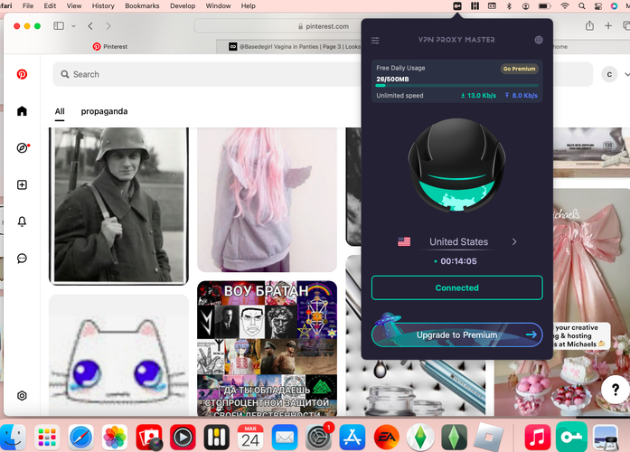Click Go Premium badge
630x452 pixels.
click(519, 69)
